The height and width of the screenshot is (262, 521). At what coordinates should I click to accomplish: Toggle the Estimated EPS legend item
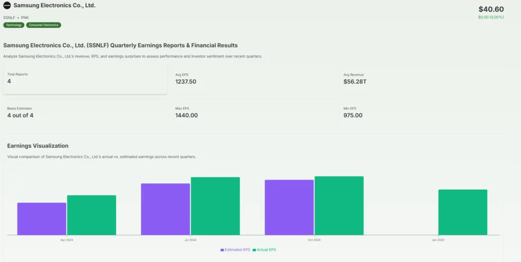pyautogui.click(x=235, y=250)
